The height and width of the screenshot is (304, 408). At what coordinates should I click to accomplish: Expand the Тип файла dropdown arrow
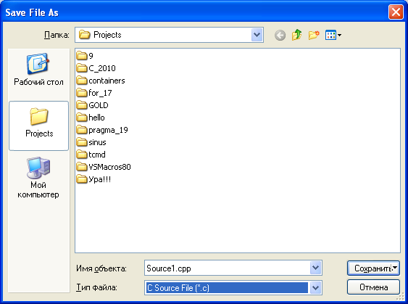315,288
